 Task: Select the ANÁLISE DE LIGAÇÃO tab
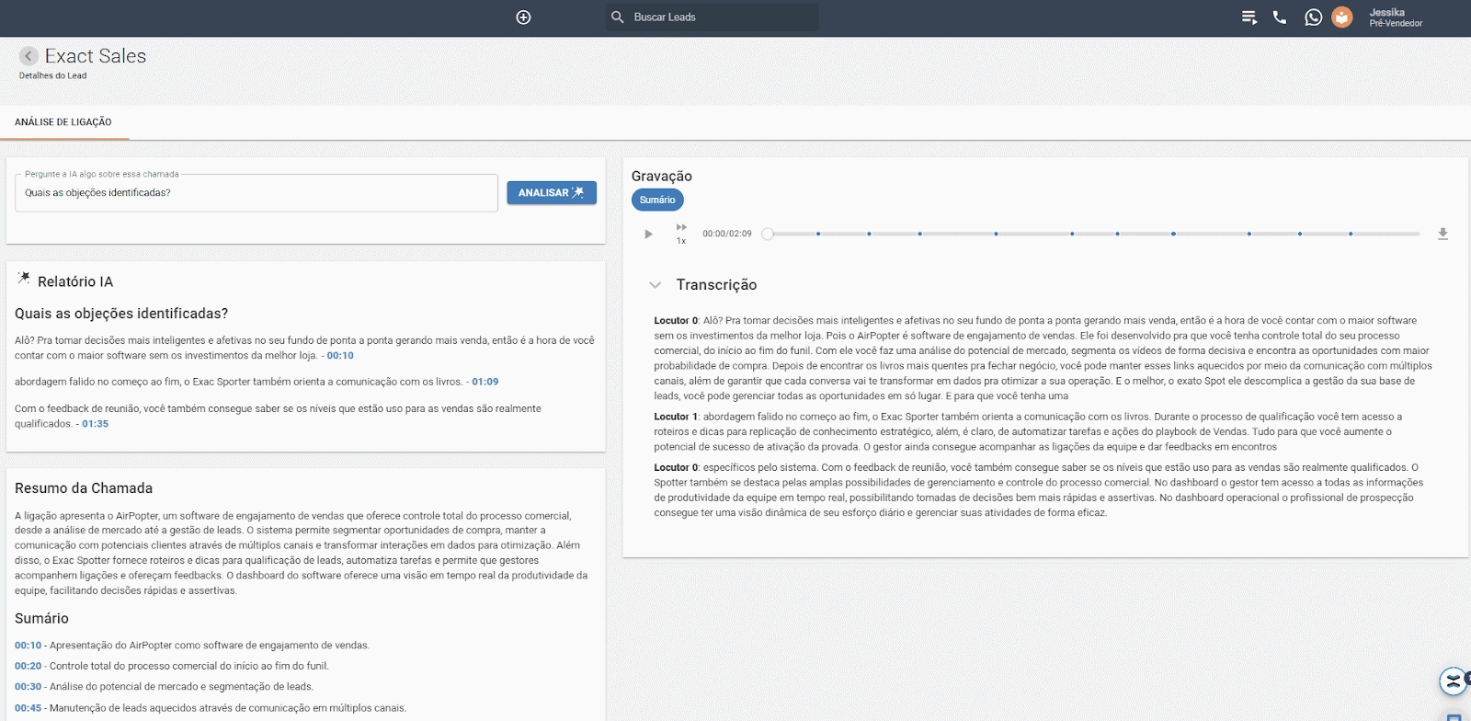pyautogui.click(x=63, y=122)
